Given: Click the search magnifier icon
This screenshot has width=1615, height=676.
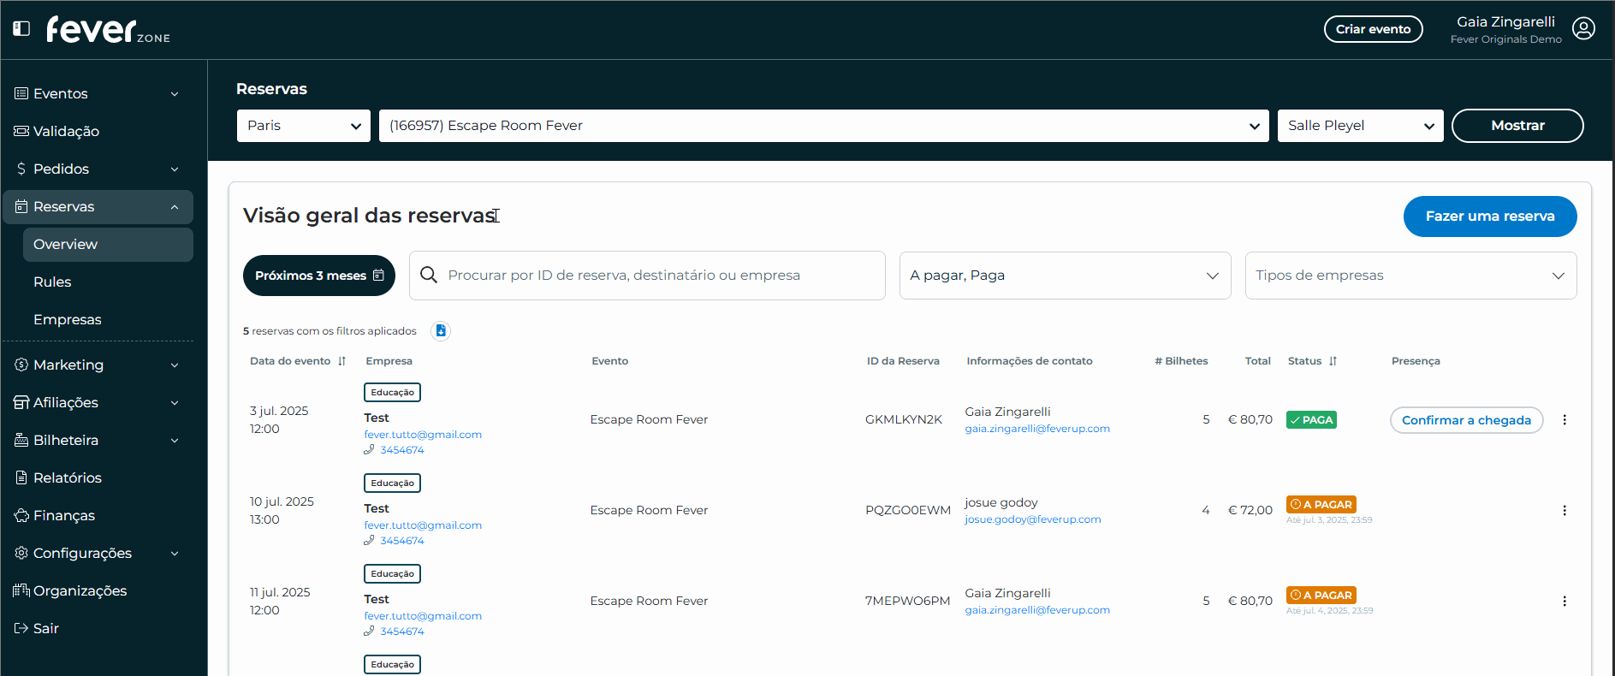Looking at the screenshot, I should pyautogui.click(x=429, y=275).
